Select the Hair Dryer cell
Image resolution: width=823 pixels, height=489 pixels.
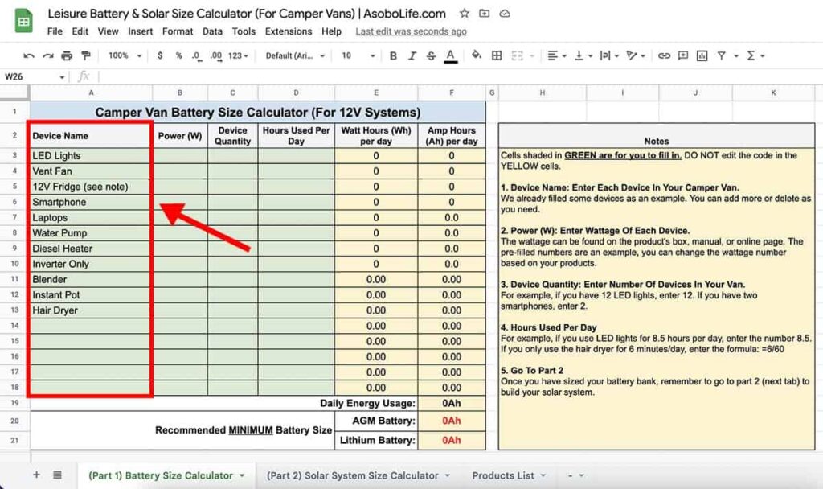click(91, 310)
